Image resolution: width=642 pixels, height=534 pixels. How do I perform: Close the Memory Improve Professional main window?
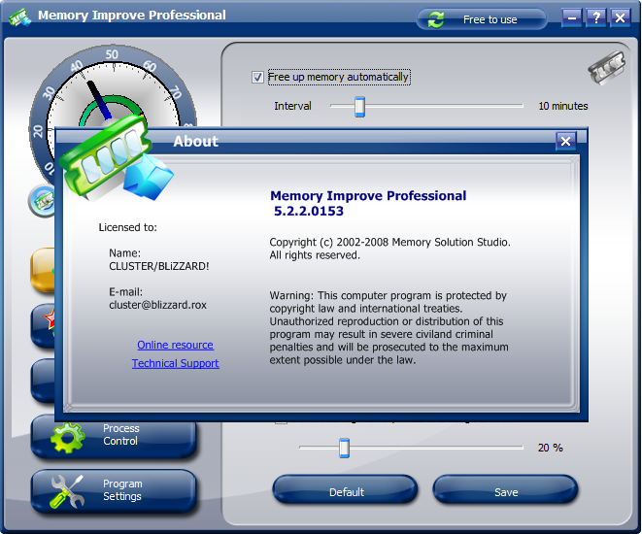pos(620,18)
